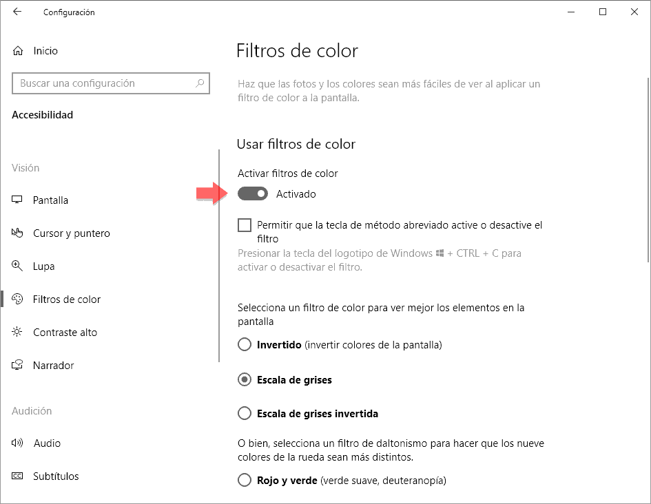The height and width of the screenshot is (504, 651).
Task: Select Escala de grises invertida filter
Action: pos(245,414)
